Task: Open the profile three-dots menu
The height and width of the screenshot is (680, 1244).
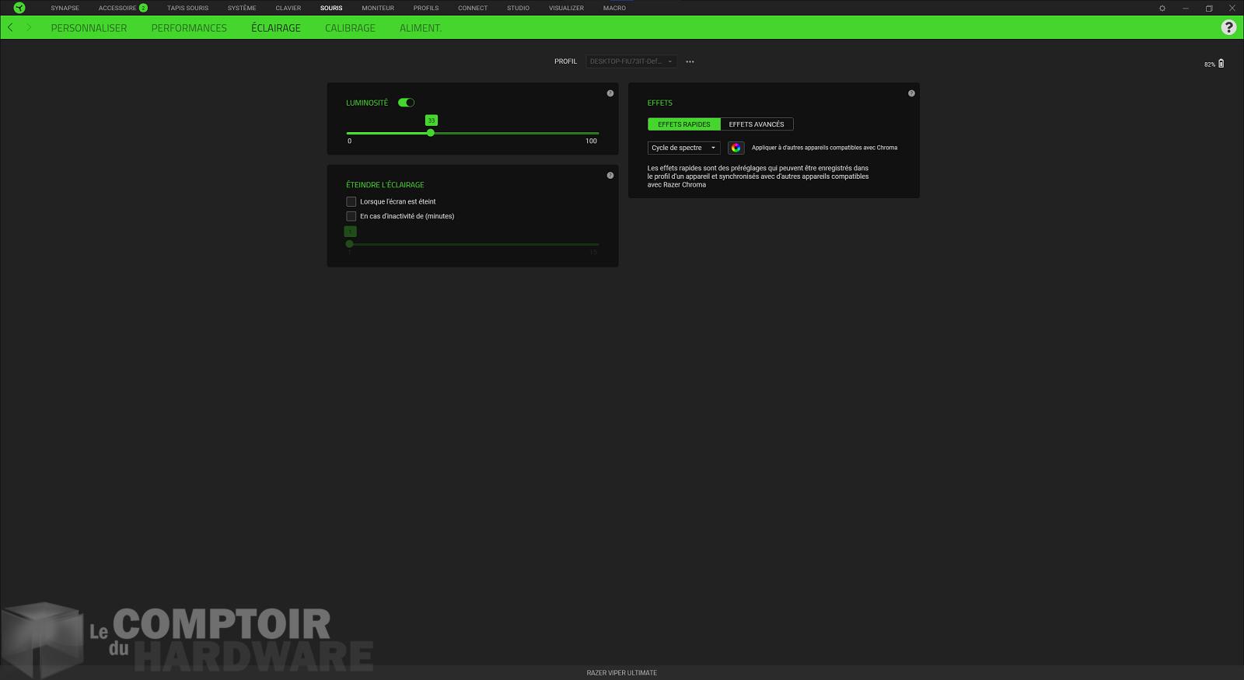Action: (x=690, y=61)
